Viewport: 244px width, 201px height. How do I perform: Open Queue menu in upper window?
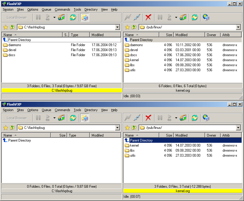pos(46,9)
